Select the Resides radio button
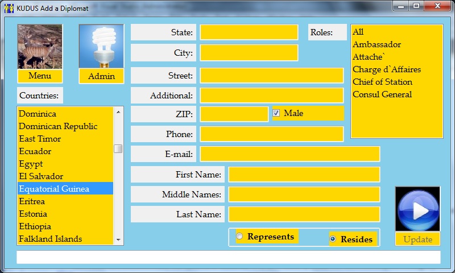 [x=333, y=239]
